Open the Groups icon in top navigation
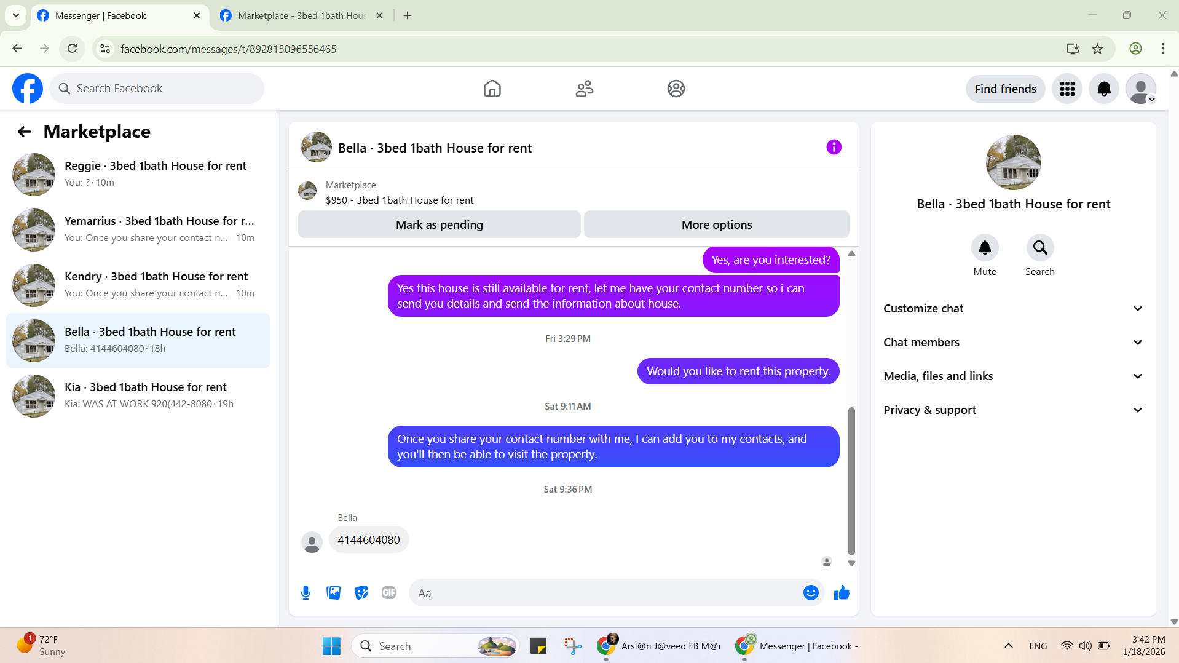The image size is (1179, 663). 676,89
